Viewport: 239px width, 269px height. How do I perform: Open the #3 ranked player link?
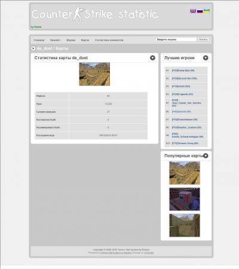pyautogui.click(x=181, y=87)
